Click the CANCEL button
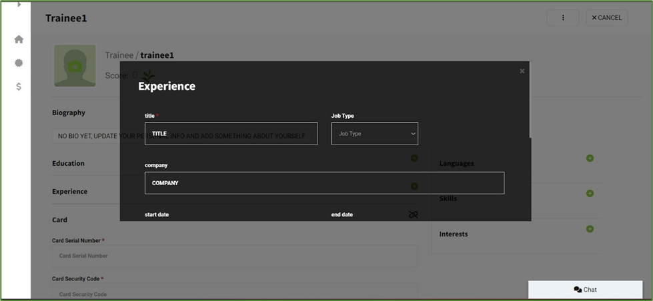 [x=606, y=18]
